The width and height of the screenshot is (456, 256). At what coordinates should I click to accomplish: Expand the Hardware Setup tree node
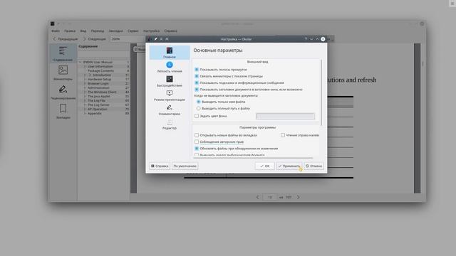(x=85, y=79)
